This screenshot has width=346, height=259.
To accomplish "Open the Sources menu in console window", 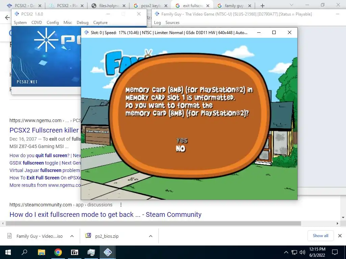I will (172, 23).
